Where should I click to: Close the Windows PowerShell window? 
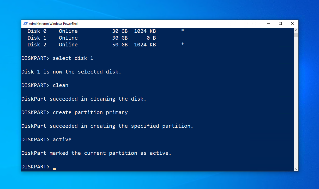(x=292, y=23)
